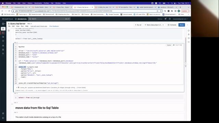Open the 'Databricks deck' bookmark folder
Screen dimensions: 219x123
click(35, 14)
